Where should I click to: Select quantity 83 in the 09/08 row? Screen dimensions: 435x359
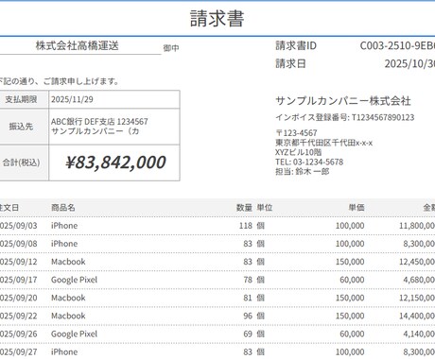pos(248,244)
